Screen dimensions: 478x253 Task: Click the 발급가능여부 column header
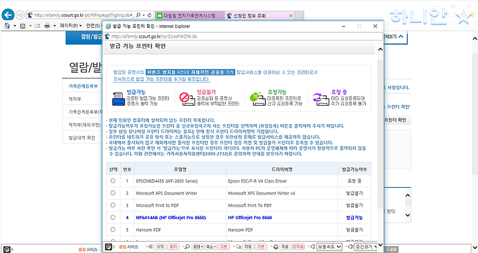tap(355, 169)
